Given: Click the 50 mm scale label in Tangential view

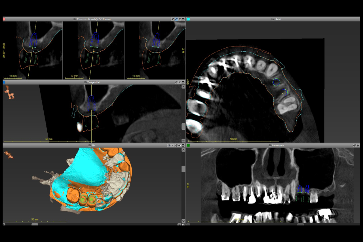Looking at the screenshot, I should pyautogui.click(x=49, y=139).
